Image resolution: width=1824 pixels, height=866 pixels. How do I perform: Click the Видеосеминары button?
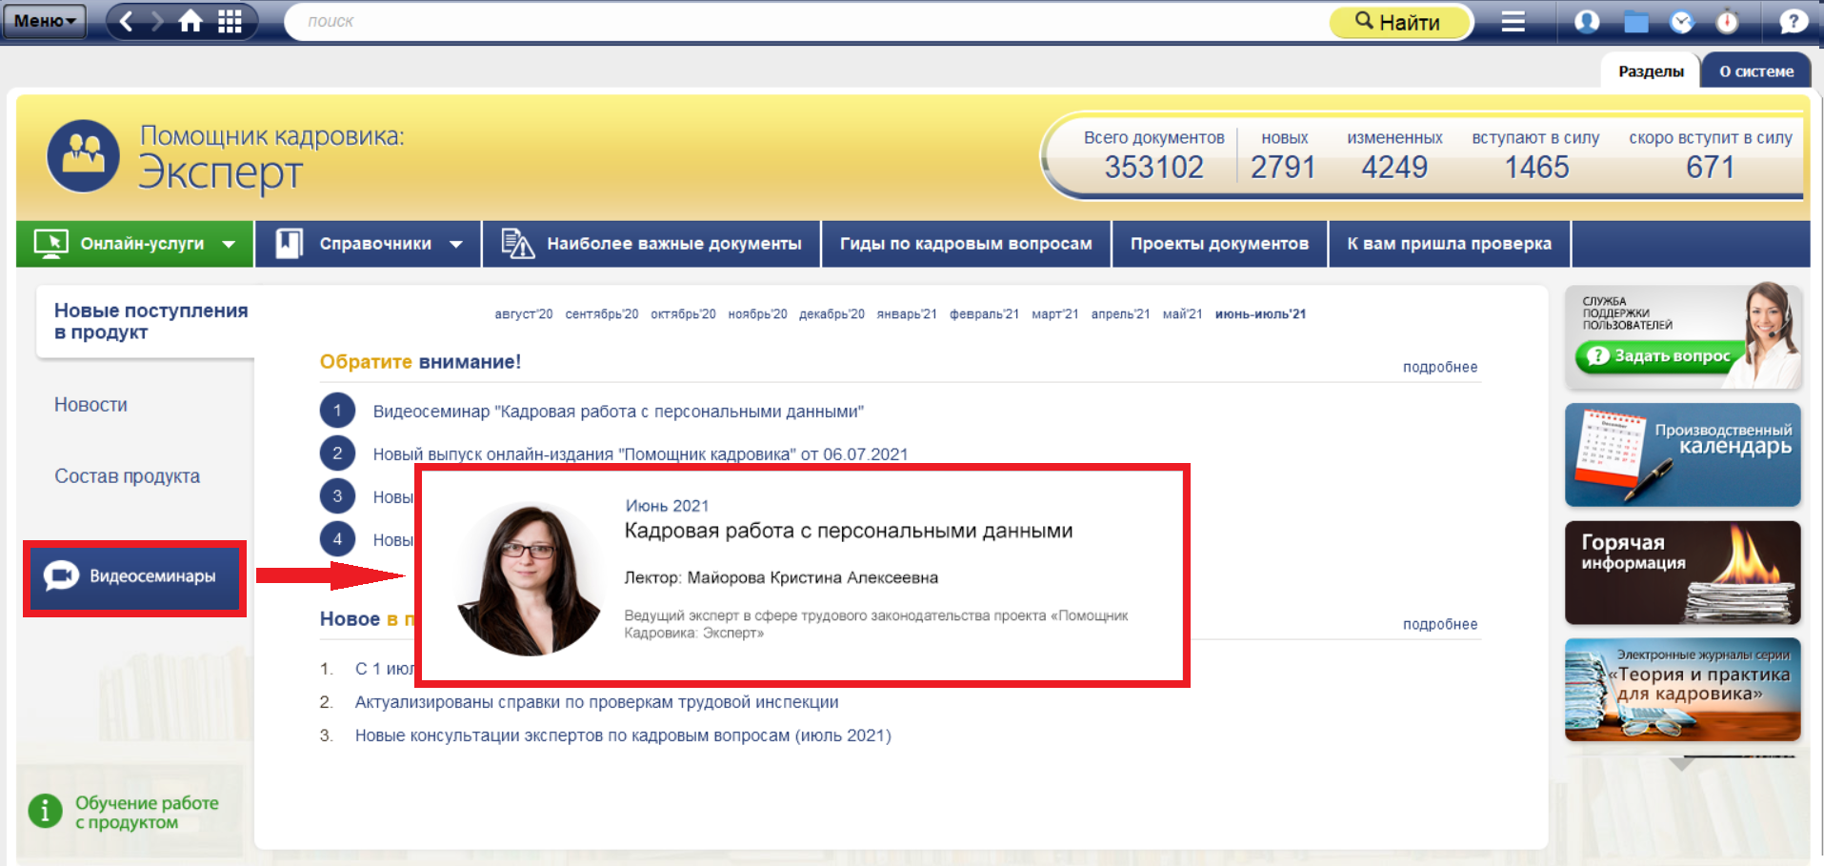(134, 576)
